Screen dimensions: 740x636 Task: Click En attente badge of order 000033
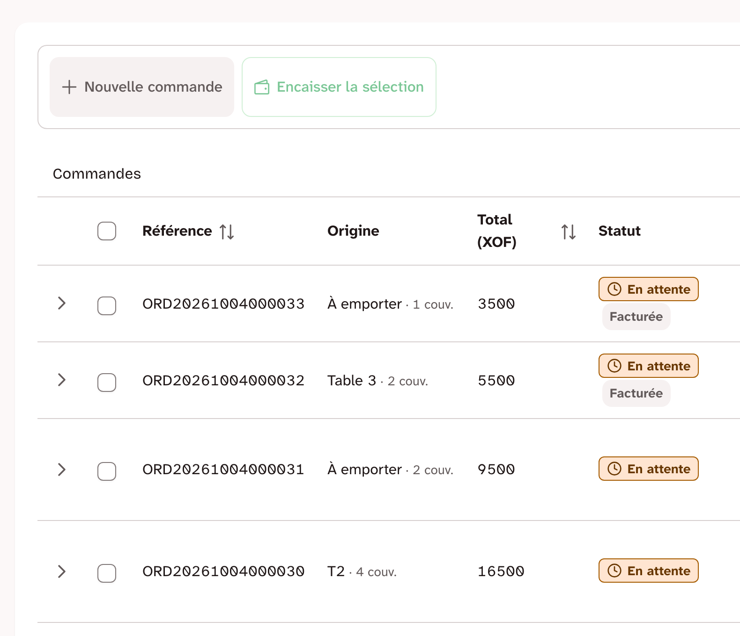(x=649, y=289)
